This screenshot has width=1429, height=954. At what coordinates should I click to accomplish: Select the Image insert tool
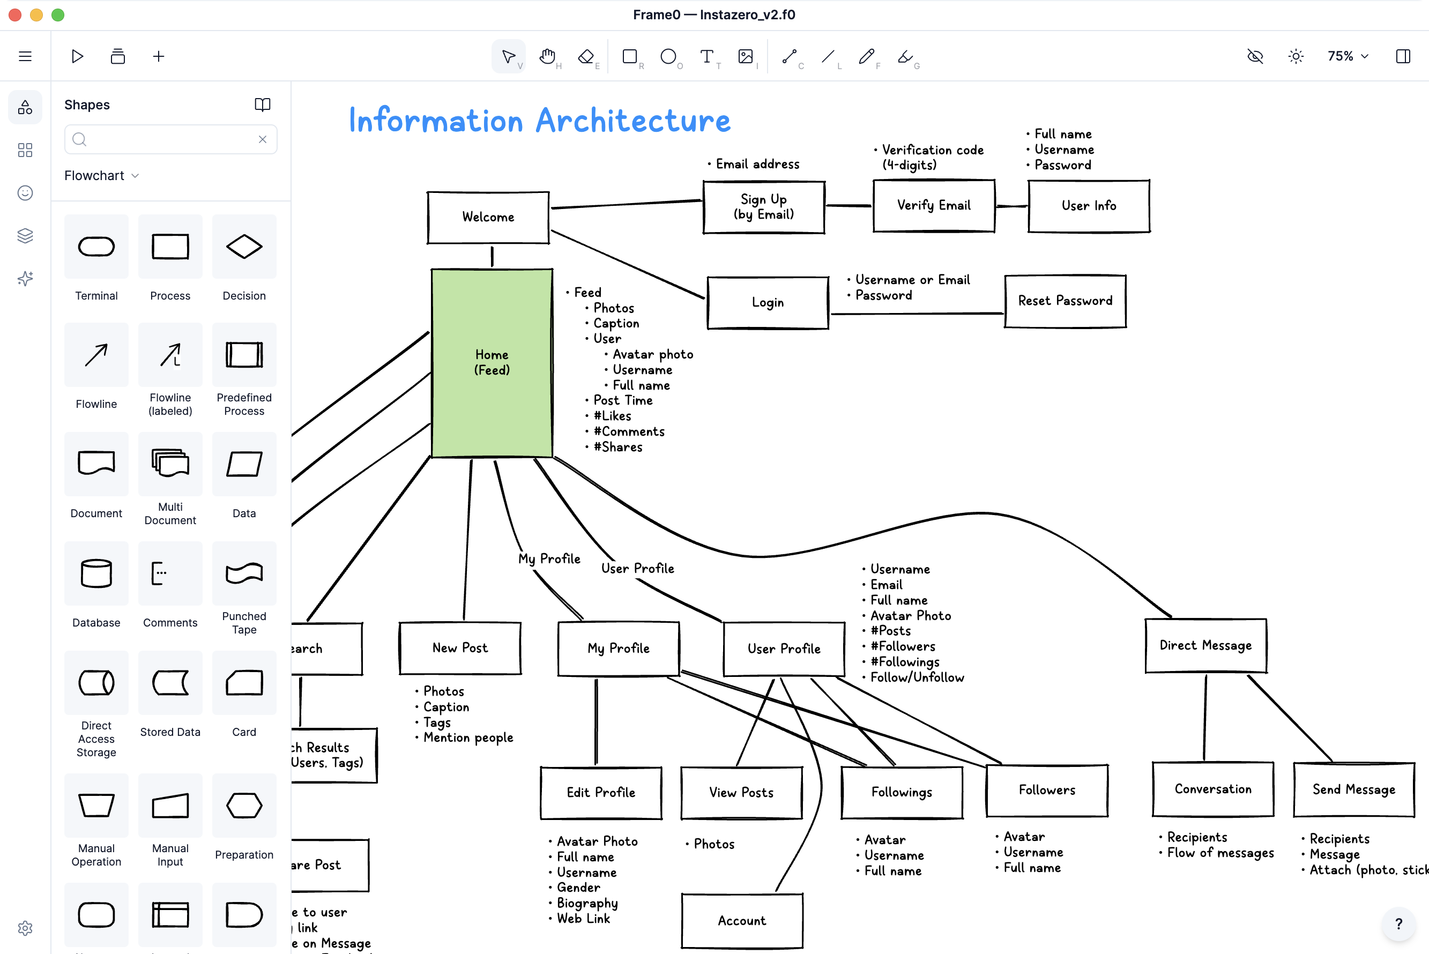(x=745, y=57)
